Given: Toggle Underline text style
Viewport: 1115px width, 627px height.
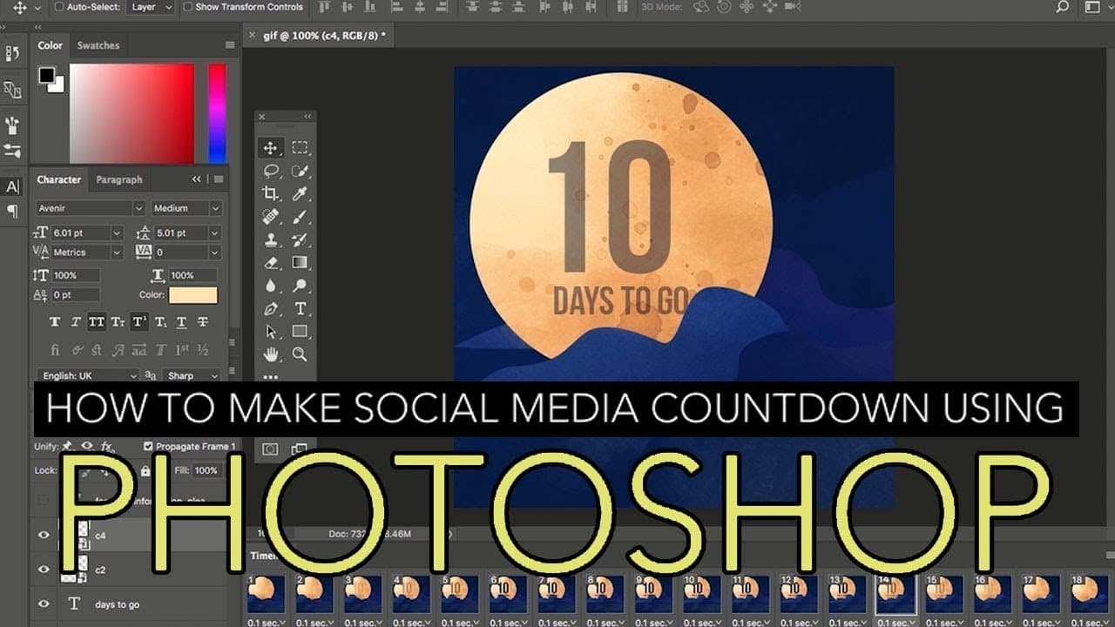Looking at the screenshot, I should pos(181,322).
